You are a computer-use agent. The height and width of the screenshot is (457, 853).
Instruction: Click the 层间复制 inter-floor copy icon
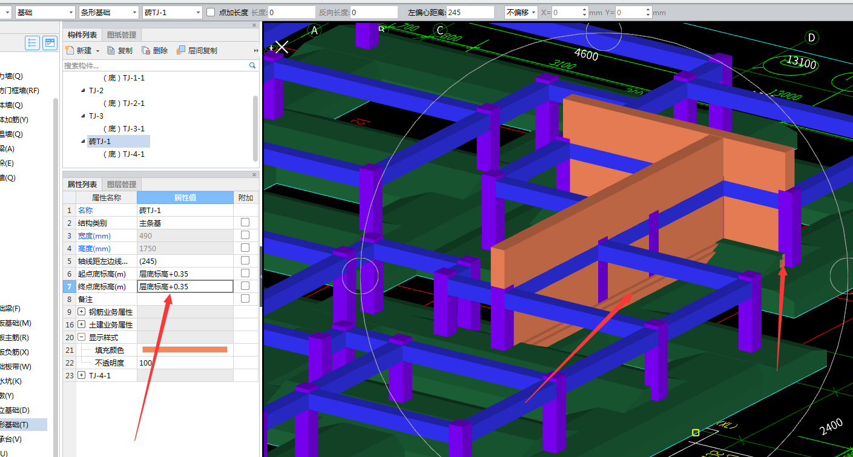click(180, 50)
